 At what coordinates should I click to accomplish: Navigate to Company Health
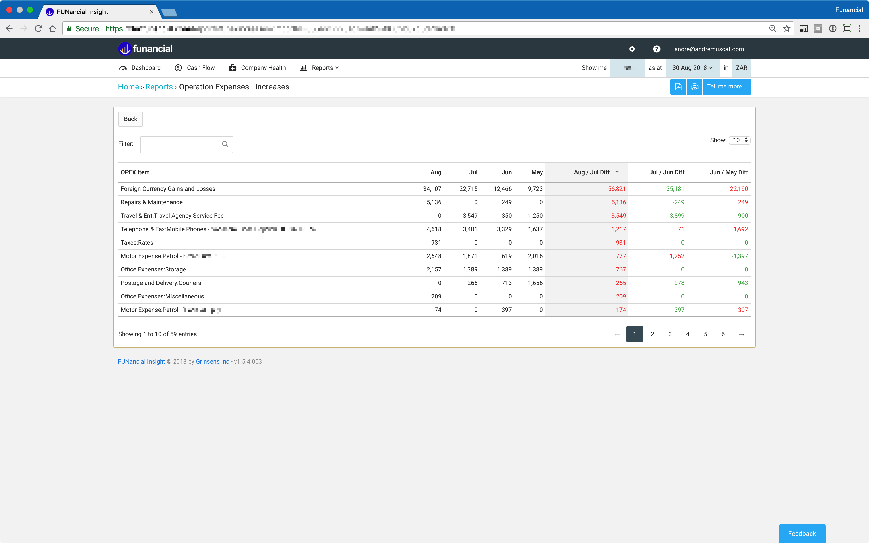point(257,68)
